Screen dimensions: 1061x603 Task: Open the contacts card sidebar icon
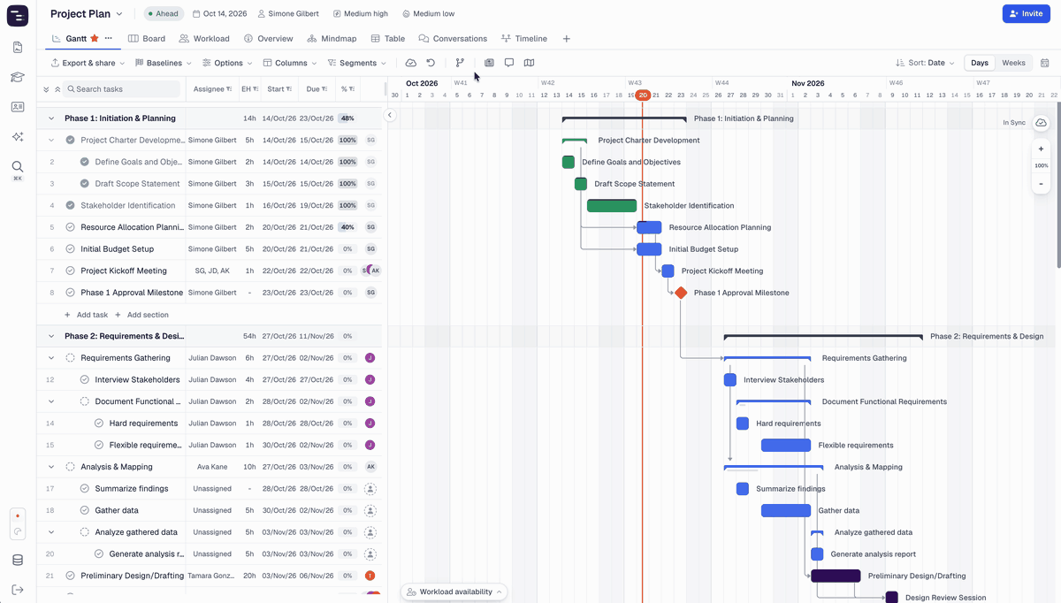click(x=18, y=107)
